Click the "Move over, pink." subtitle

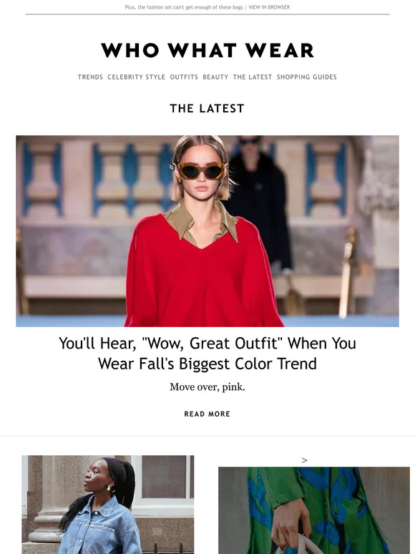click(x=207, y=387)
